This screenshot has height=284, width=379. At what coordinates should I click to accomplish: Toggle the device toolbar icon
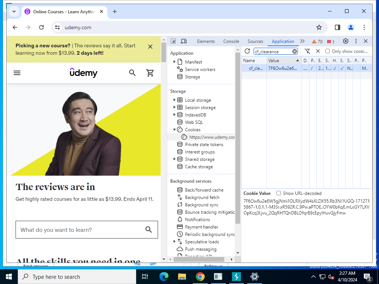tap(184, 41)
